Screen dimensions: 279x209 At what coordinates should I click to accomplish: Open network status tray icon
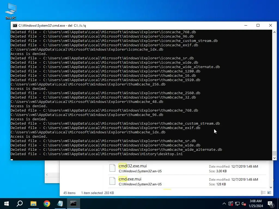(x=237, y=204)
